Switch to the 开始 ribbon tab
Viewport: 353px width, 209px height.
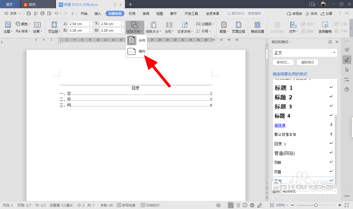pos(84,13)
